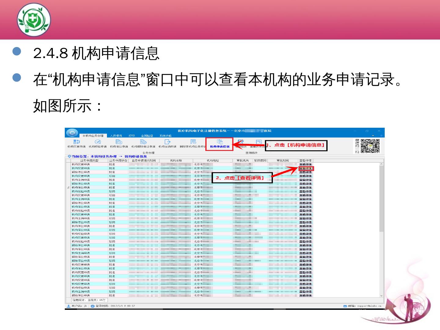This screenshot has height=330, width=440.
Task: Click the mail envelope icon in status bar
Action: (x=345, y=306)
